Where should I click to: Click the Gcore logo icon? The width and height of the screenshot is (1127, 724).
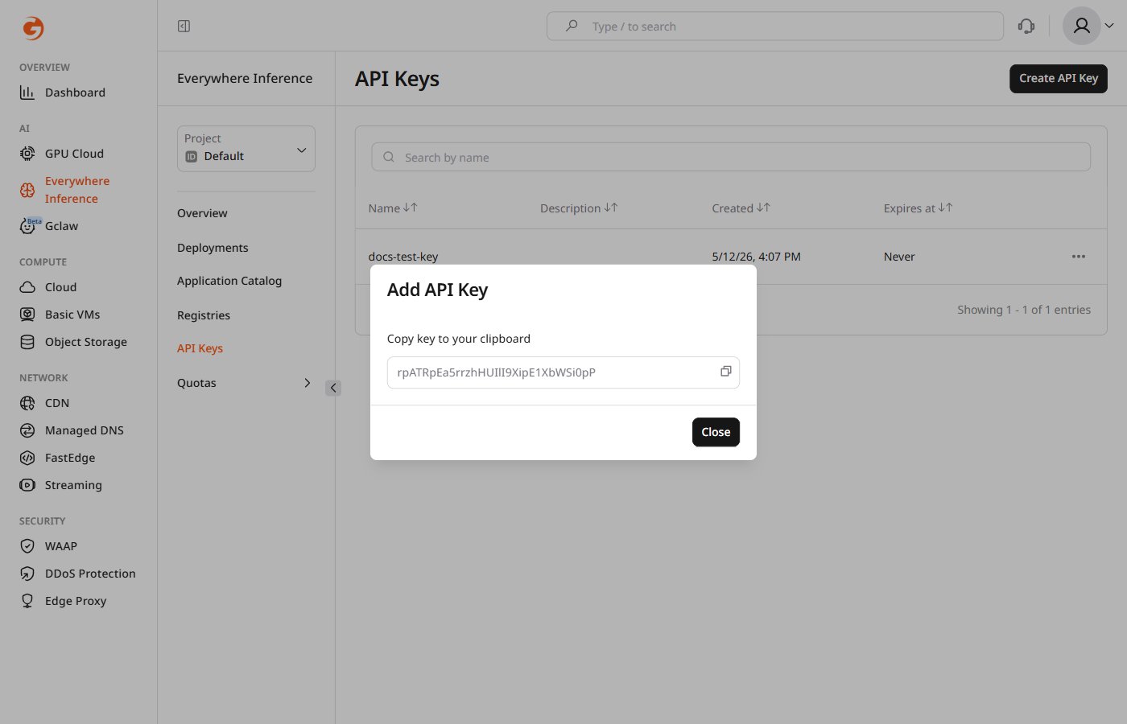point(33,28)
